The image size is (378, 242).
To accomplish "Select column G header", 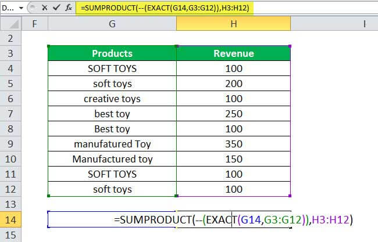I will click(112, 24).
